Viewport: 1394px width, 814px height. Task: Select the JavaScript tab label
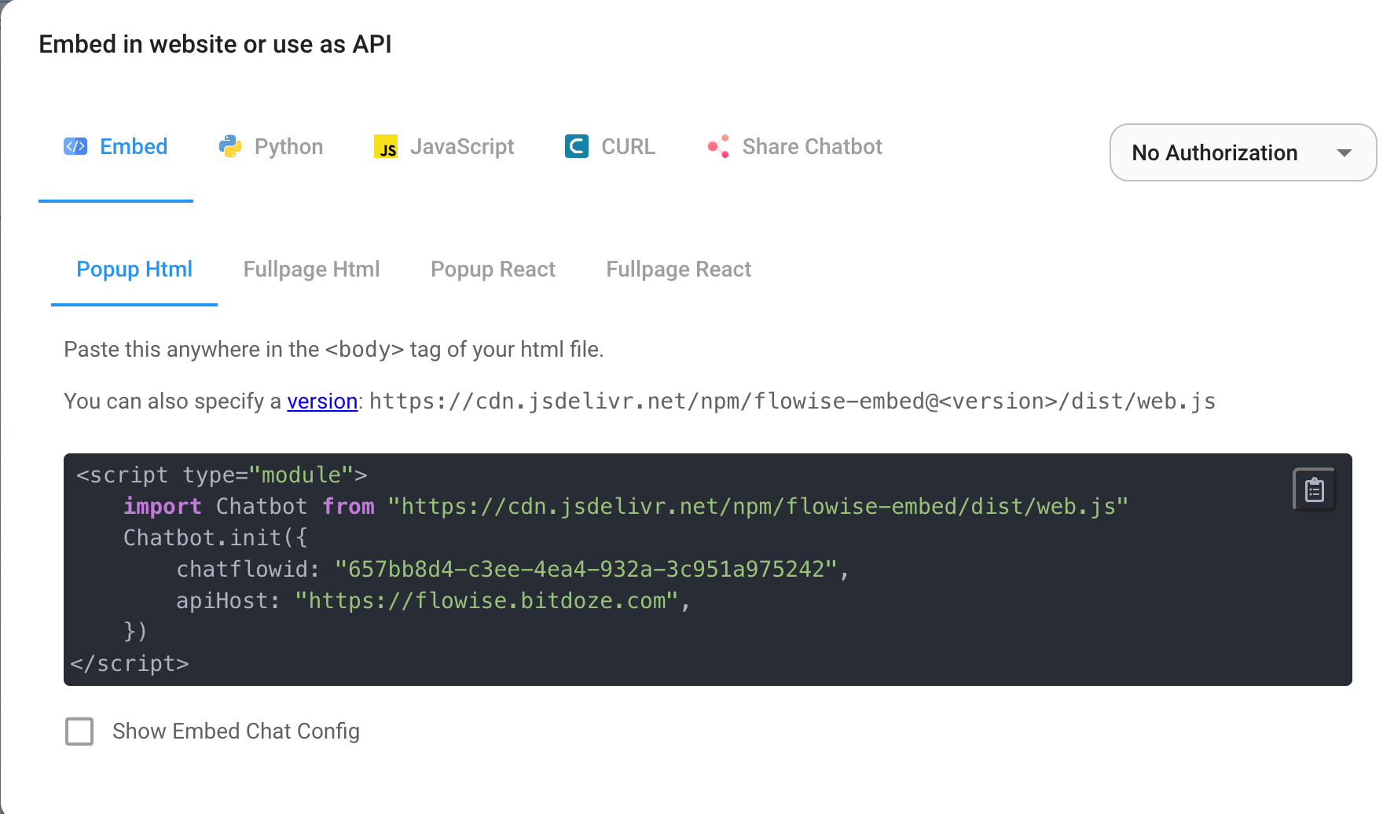click(x=462, y=147)
